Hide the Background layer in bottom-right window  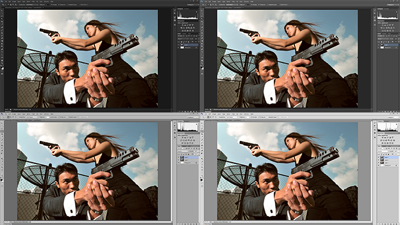[x=379, y=165]
